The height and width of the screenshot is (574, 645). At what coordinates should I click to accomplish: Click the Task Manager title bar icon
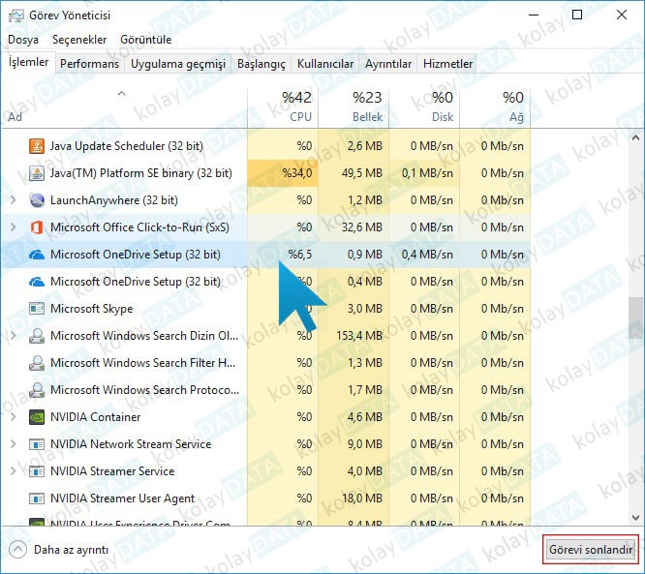pos(16,15)
